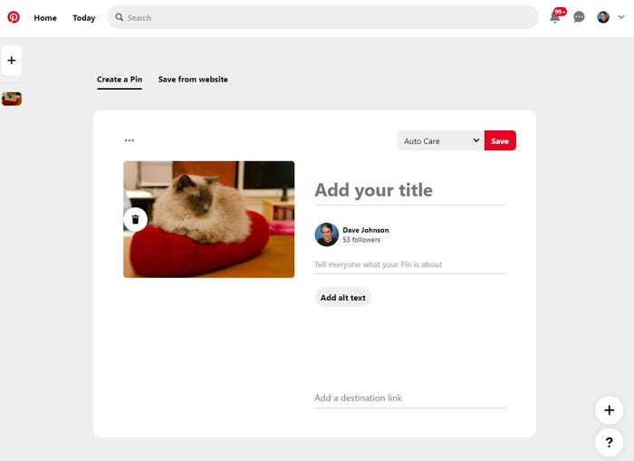This screenshot has width=634, height=461.
Task: Click the 53 followers text
Action: click(361, 240)
